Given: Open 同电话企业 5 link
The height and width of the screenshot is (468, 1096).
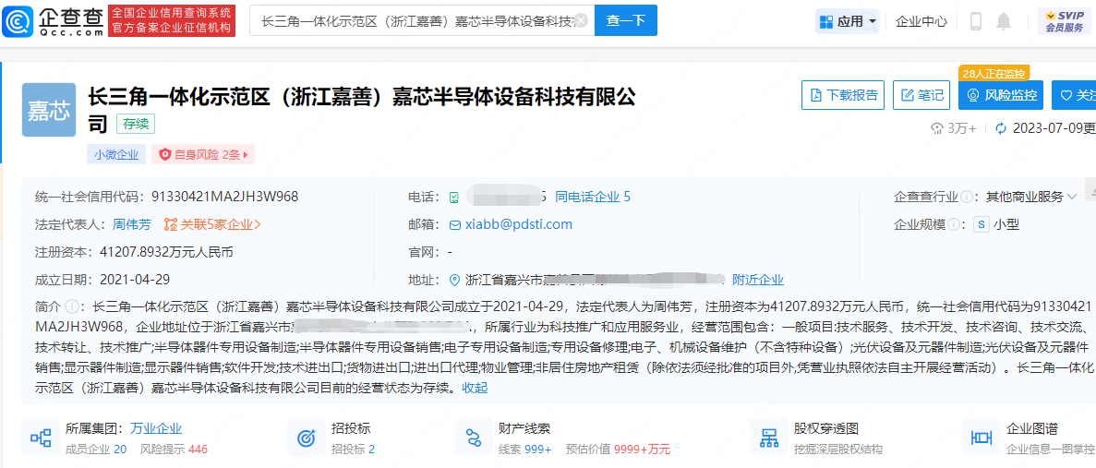Looking at the screenshot, I should (x=593, y=197).
